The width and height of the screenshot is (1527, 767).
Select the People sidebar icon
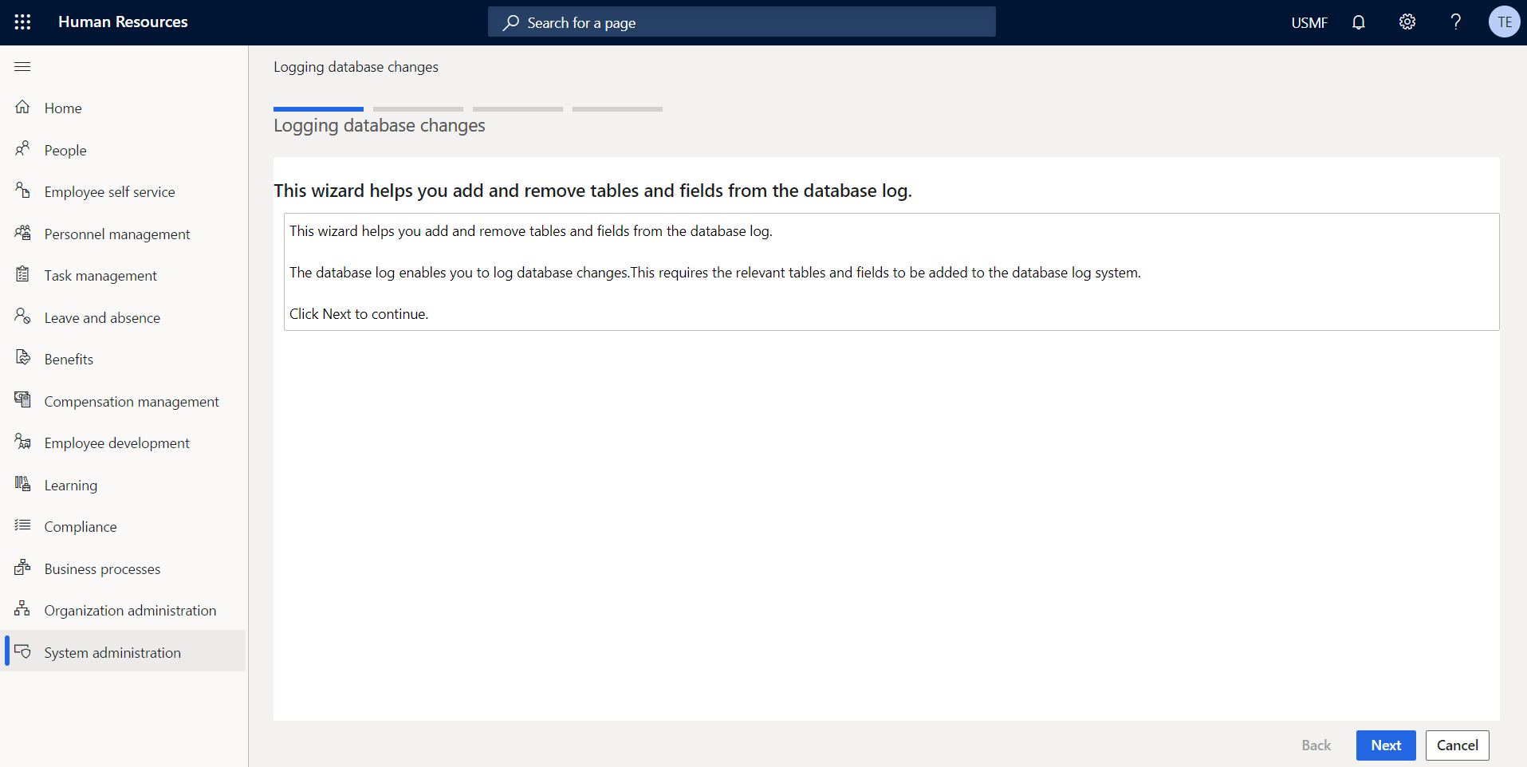22,149
